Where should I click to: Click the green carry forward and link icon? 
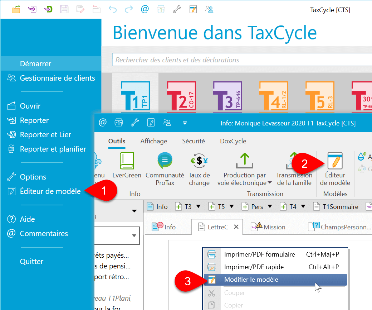48,10
